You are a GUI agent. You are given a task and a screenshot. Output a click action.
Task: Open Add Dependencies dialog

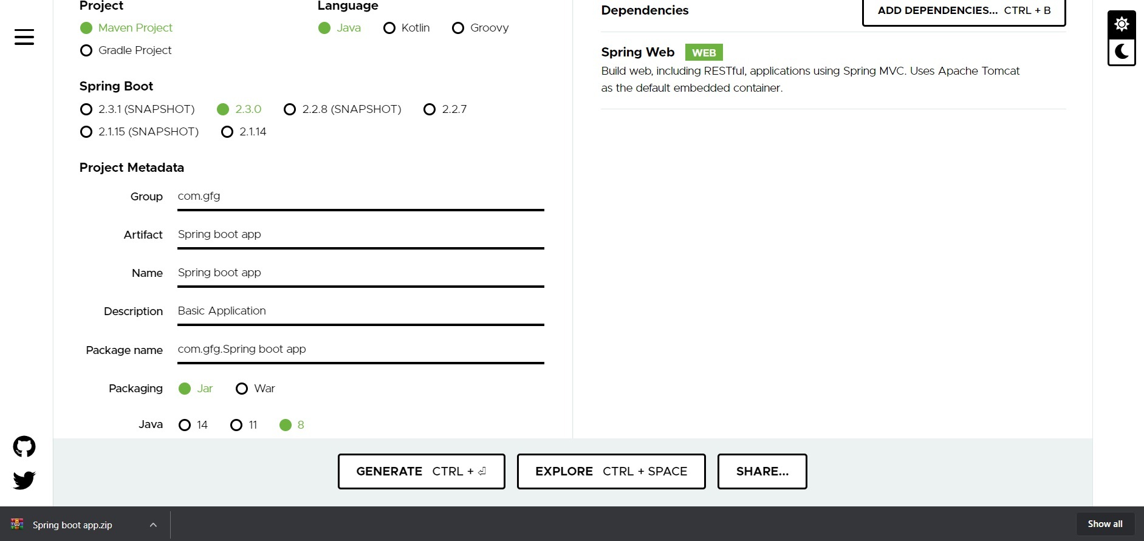964,11
